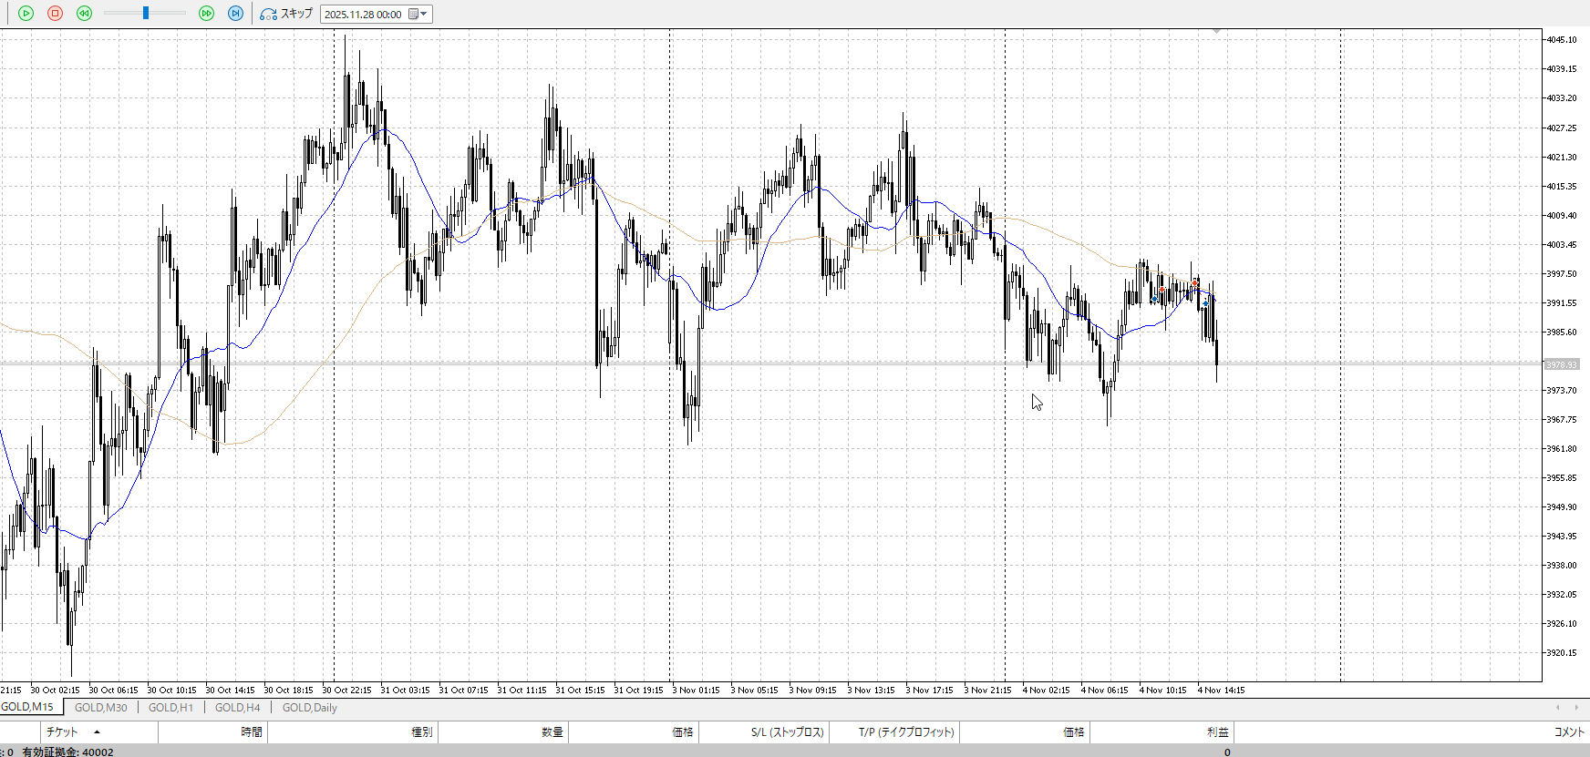Click the スキップ (skip) button

(286, 14)
